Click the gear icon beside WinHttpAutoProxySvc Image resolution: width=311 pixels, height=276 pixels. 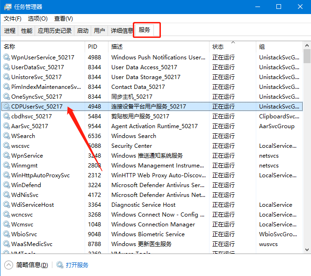(x=7, y=175)
